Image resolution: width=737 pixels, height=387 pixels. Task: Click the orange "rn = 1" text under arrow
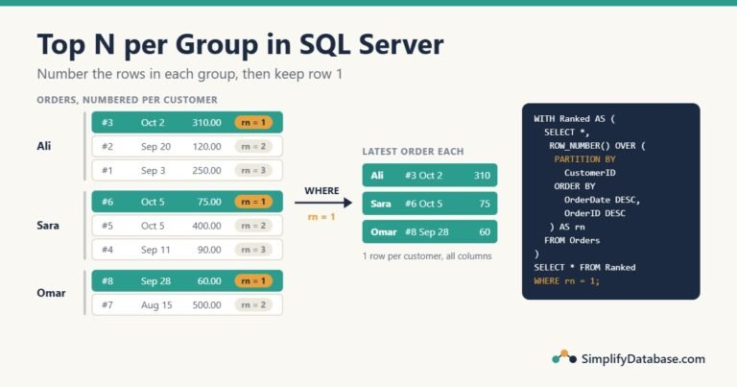(x=321, y=217)
